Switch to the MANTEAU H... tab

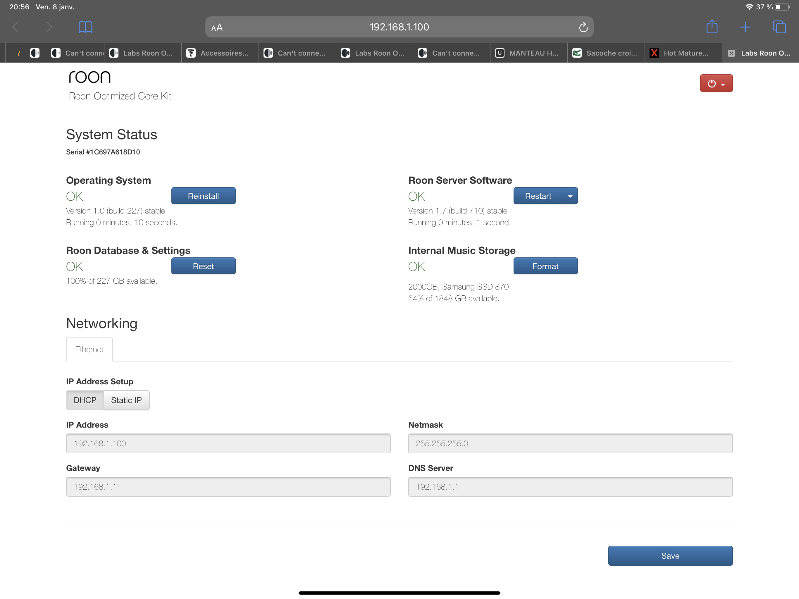coord(529,53)
